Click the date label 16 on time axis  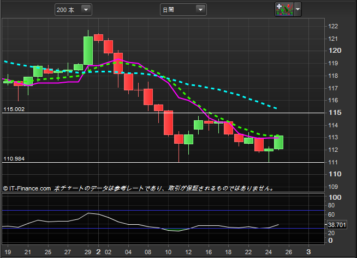click(209, 252)
